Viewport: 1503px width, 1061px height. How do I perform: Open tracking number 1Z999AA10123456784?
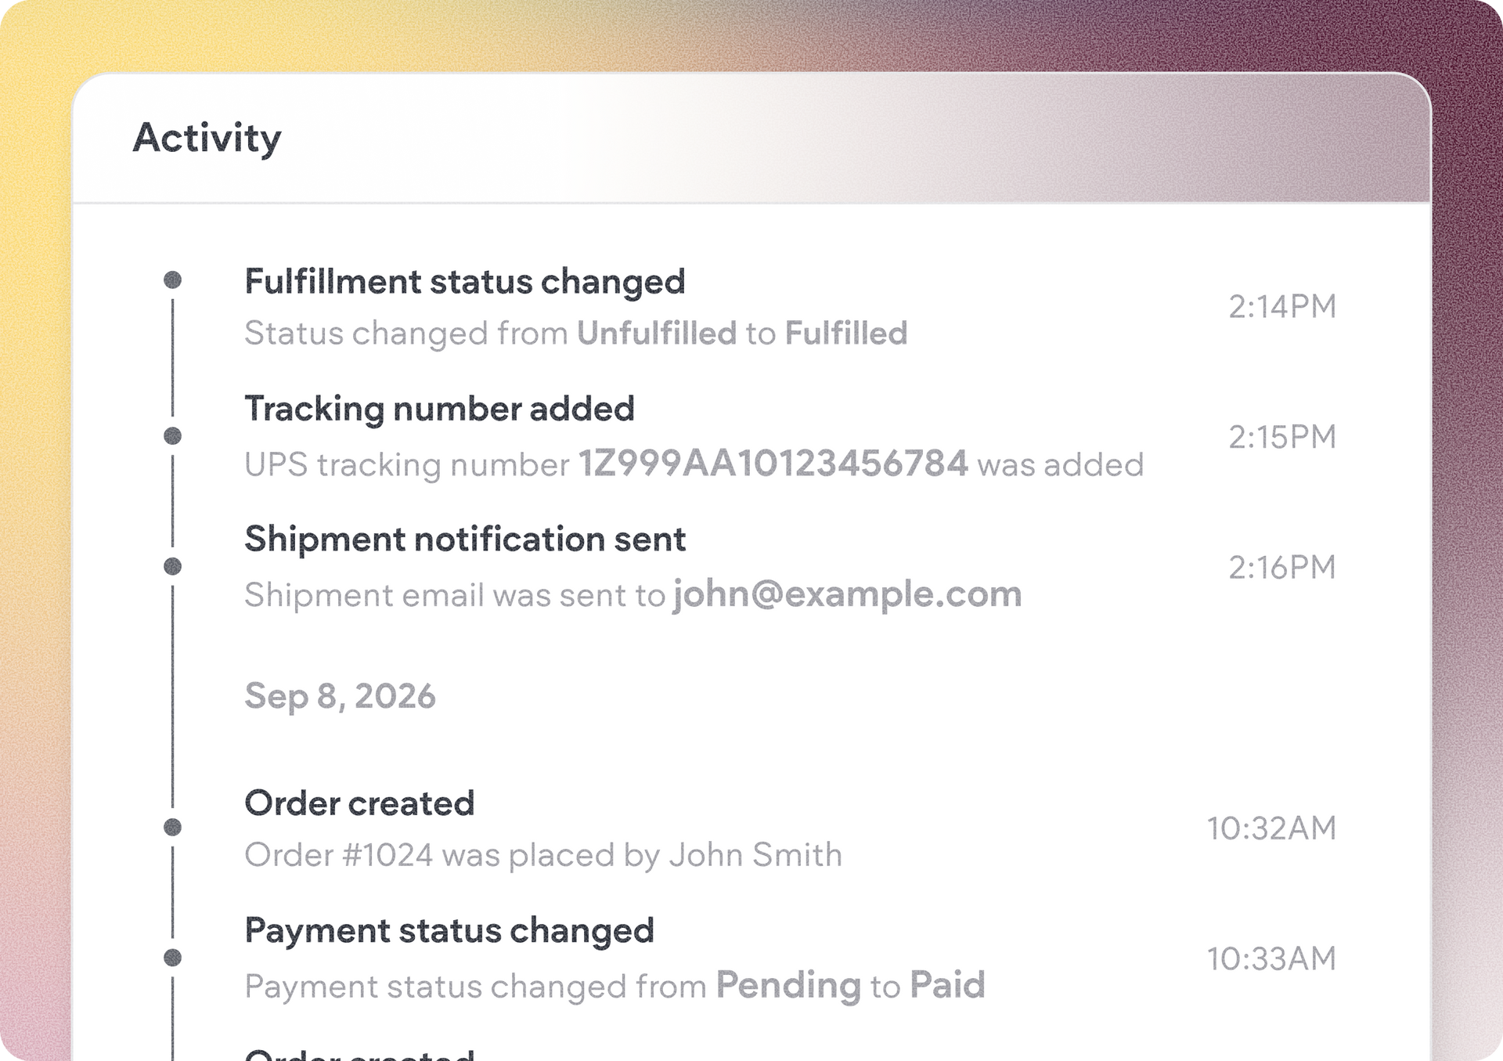point(773,464)
